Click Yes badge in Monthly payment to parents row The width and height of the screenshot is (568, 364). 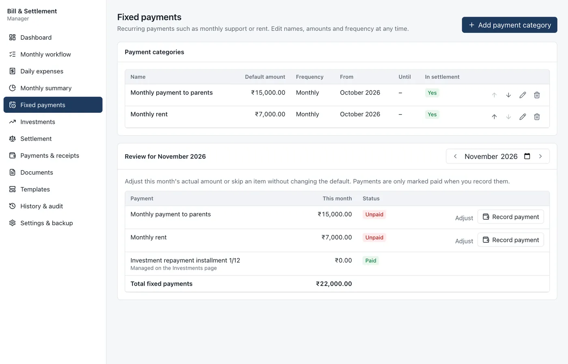point(432,93)
